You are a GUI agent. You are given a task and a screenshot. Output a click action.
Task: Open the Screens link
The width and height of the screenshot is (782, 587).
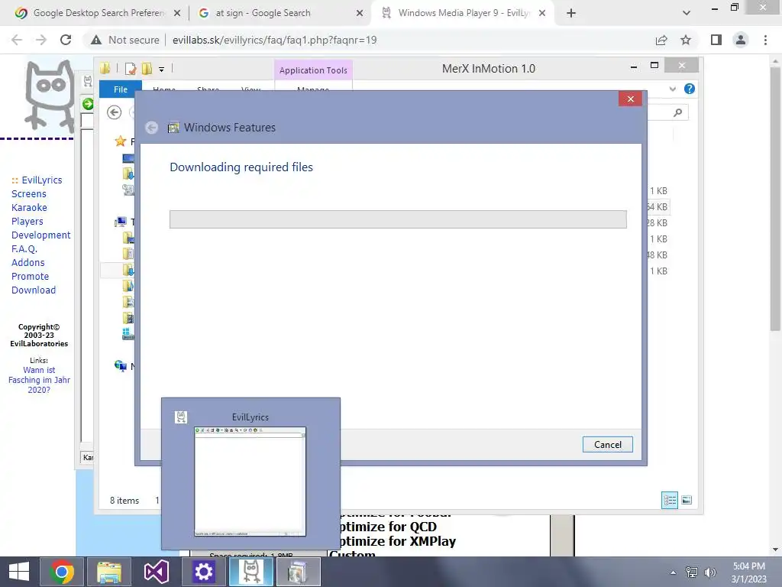(29, 193)
